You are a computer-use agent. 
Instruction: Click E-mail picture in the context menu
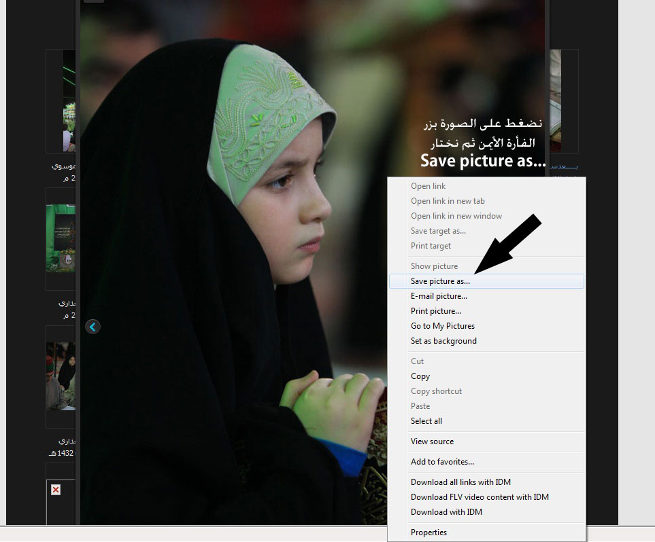(439, 295)
